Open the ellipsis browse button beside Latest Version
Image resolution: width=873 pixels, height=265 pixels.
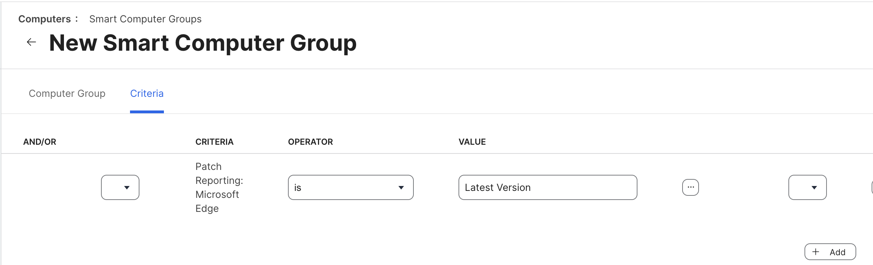click(690, 187)
